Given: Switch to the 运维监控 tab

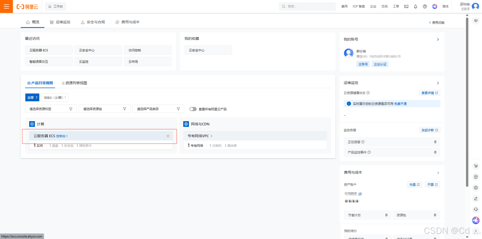Looking at the screenshot, I should (60, 22).
